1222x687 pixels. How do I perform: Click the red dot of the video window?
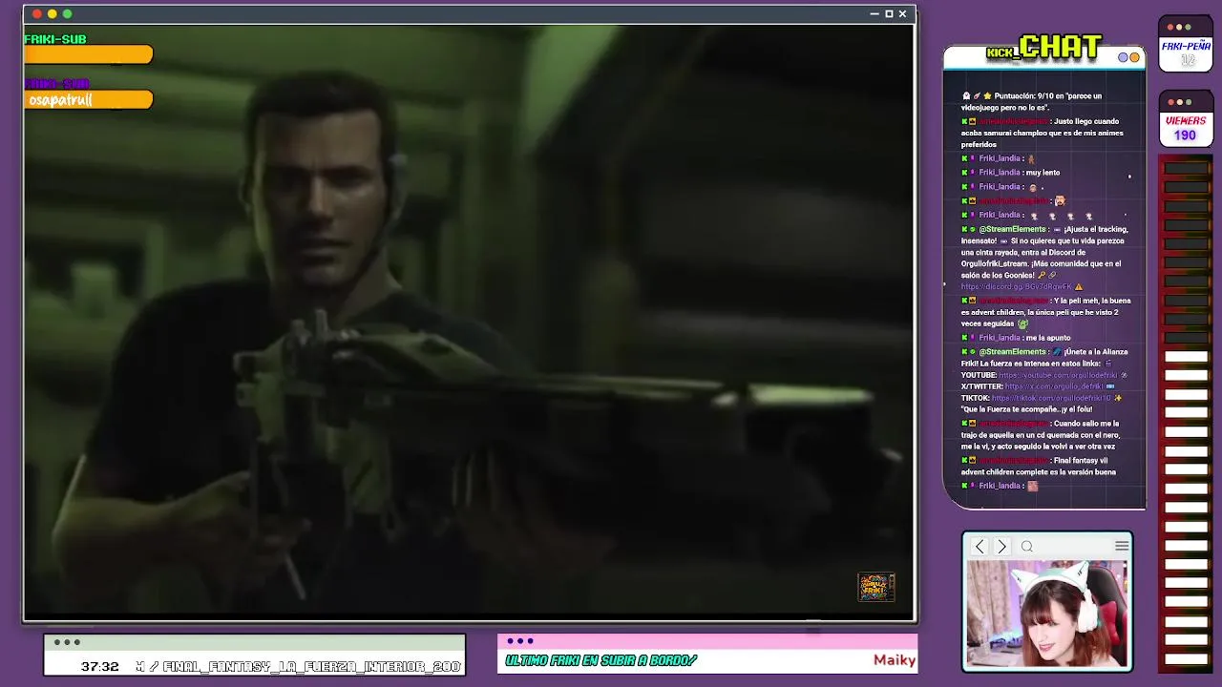click(x=37, y=14)
